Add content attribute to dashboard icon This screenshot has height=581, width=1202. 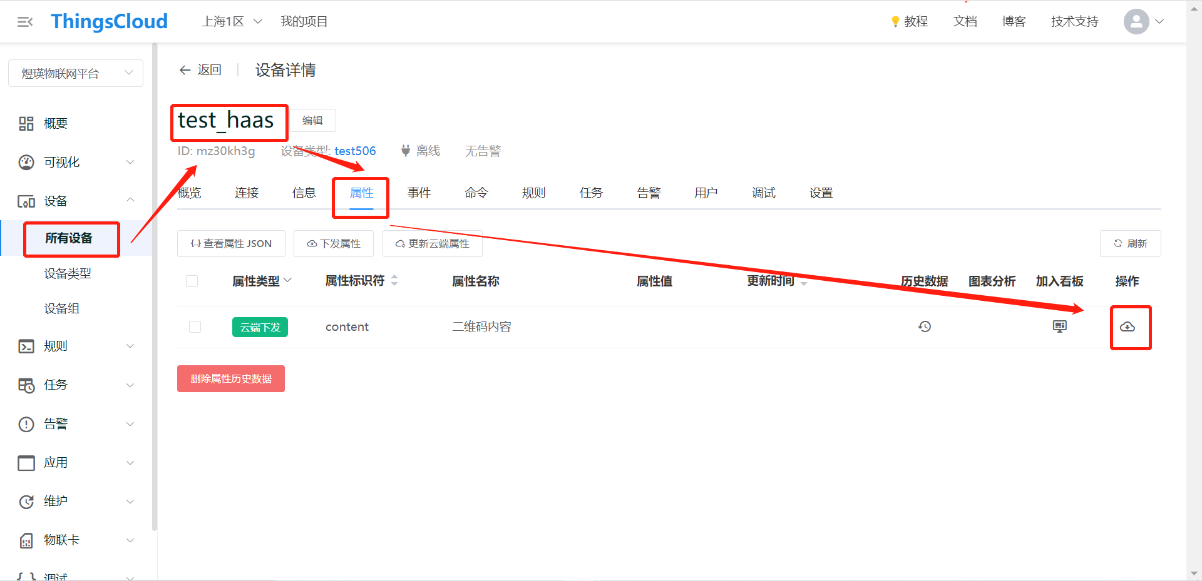pos(1060,326)
